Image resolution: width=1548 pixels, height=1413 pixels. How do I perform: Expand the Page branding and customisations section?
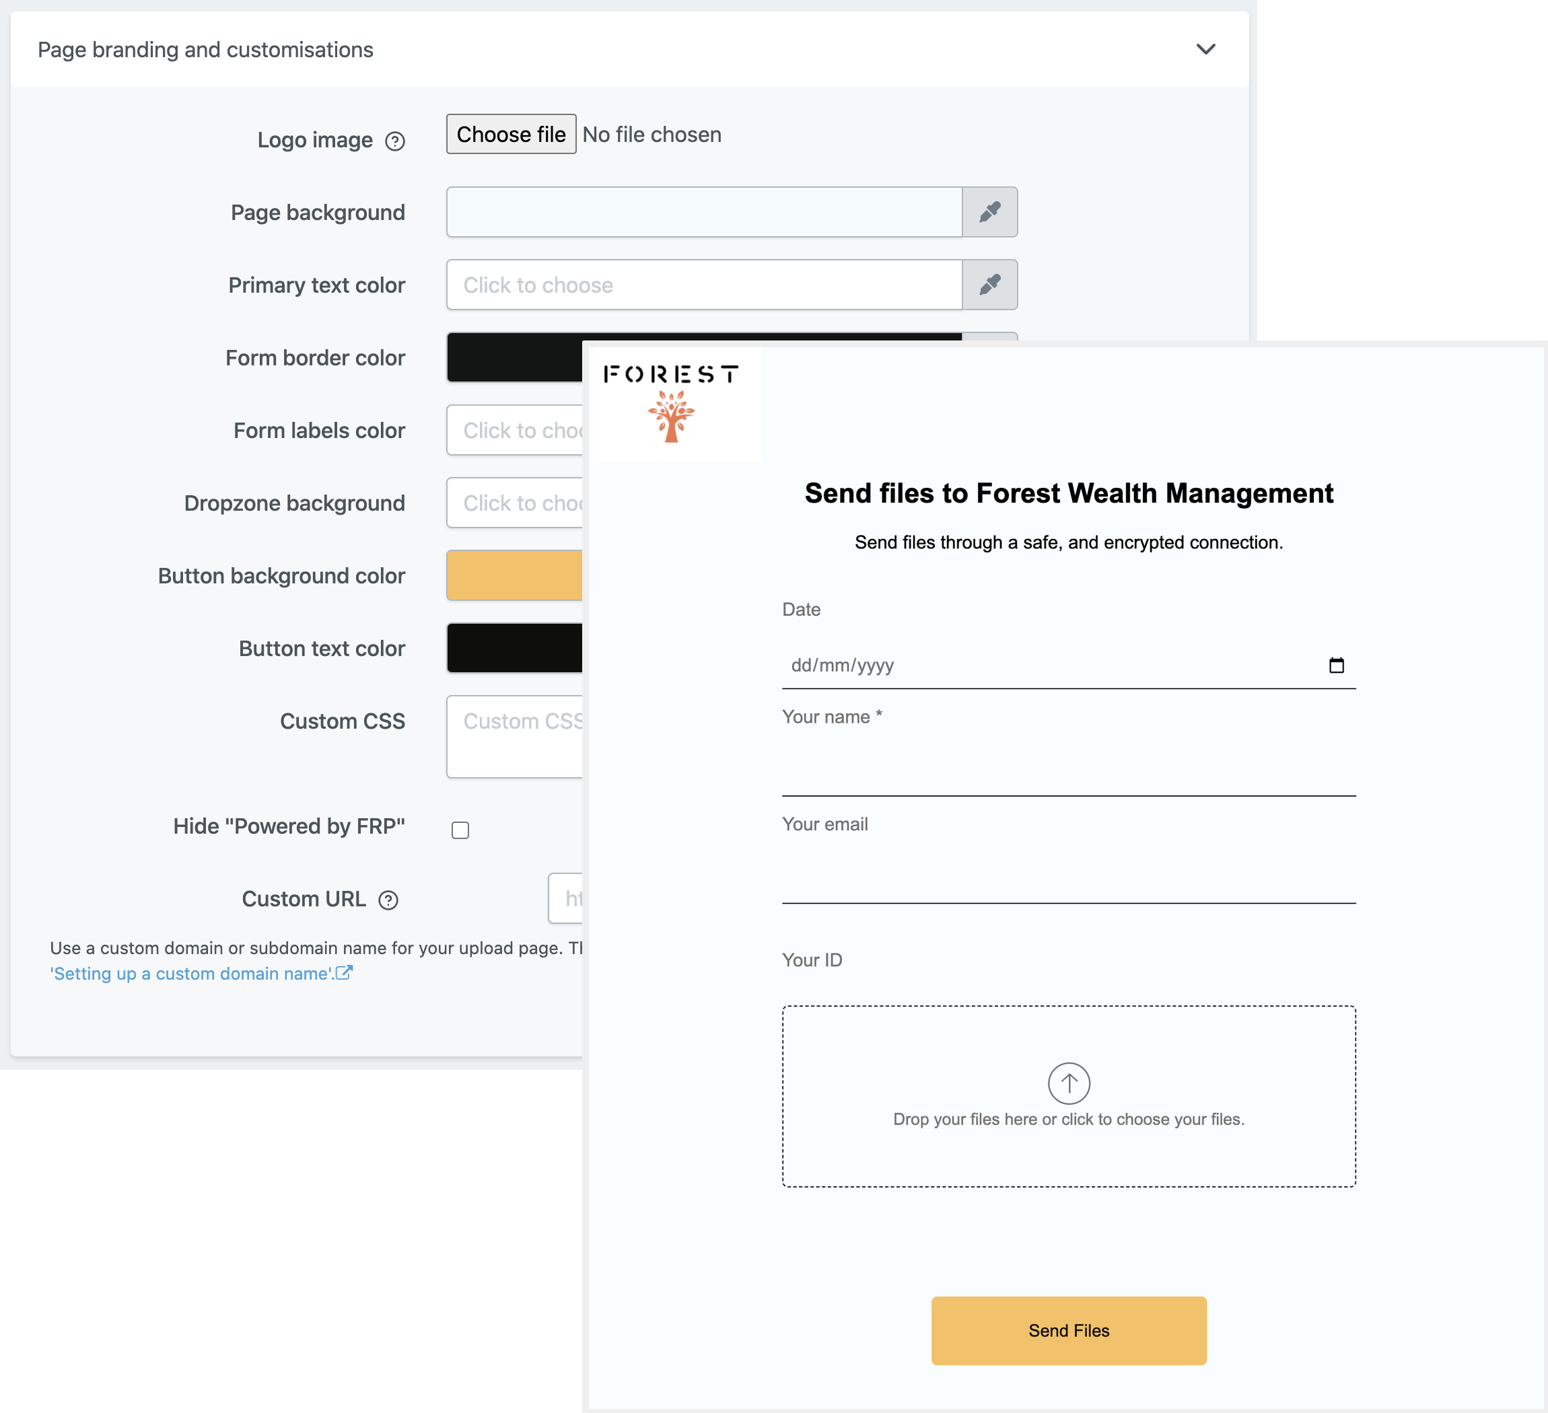click(x=1205, y=48)
